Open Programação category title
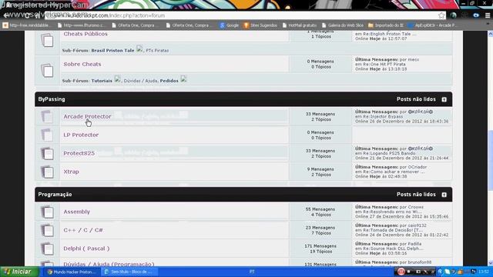 [55, 195]
